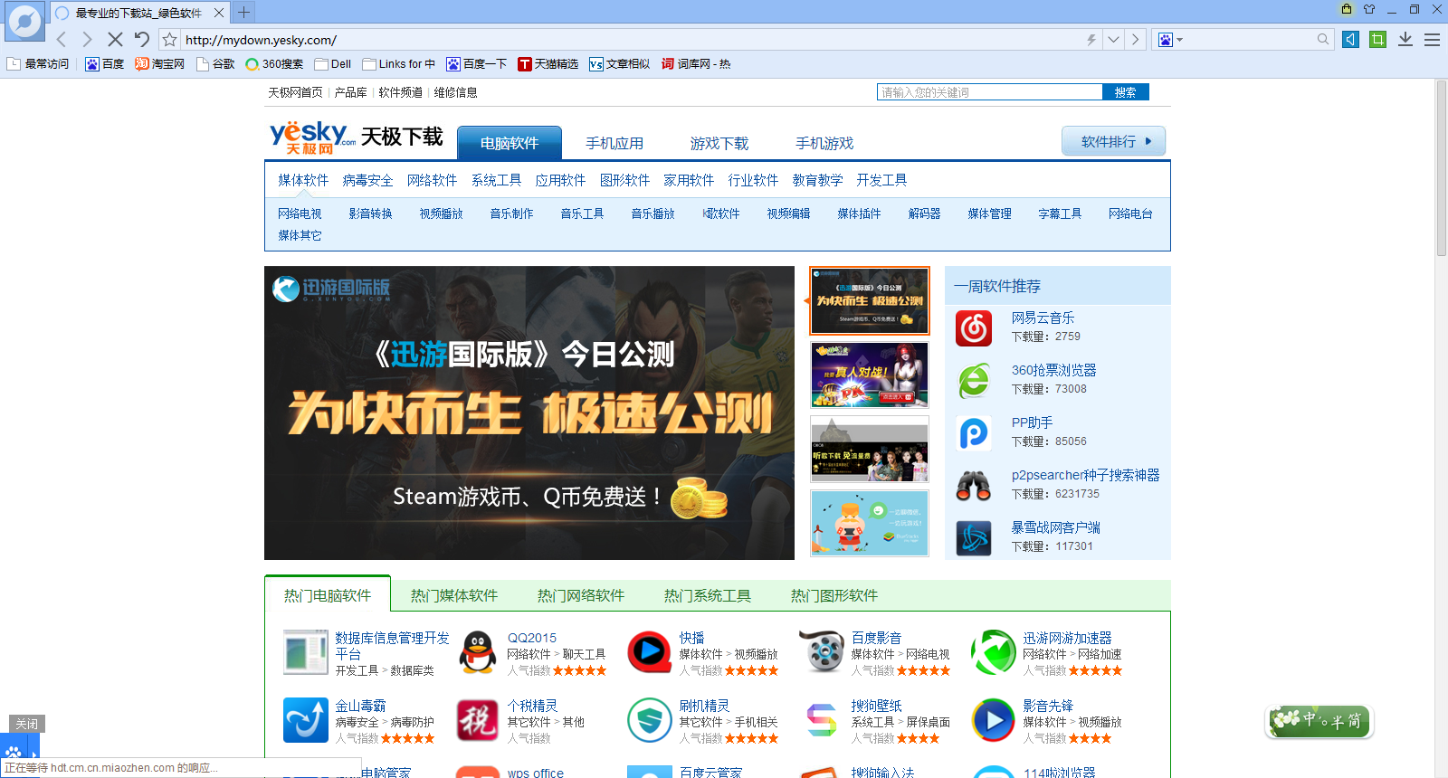
Task: Select 手机游戏 main tab
Action: [824, 143]
